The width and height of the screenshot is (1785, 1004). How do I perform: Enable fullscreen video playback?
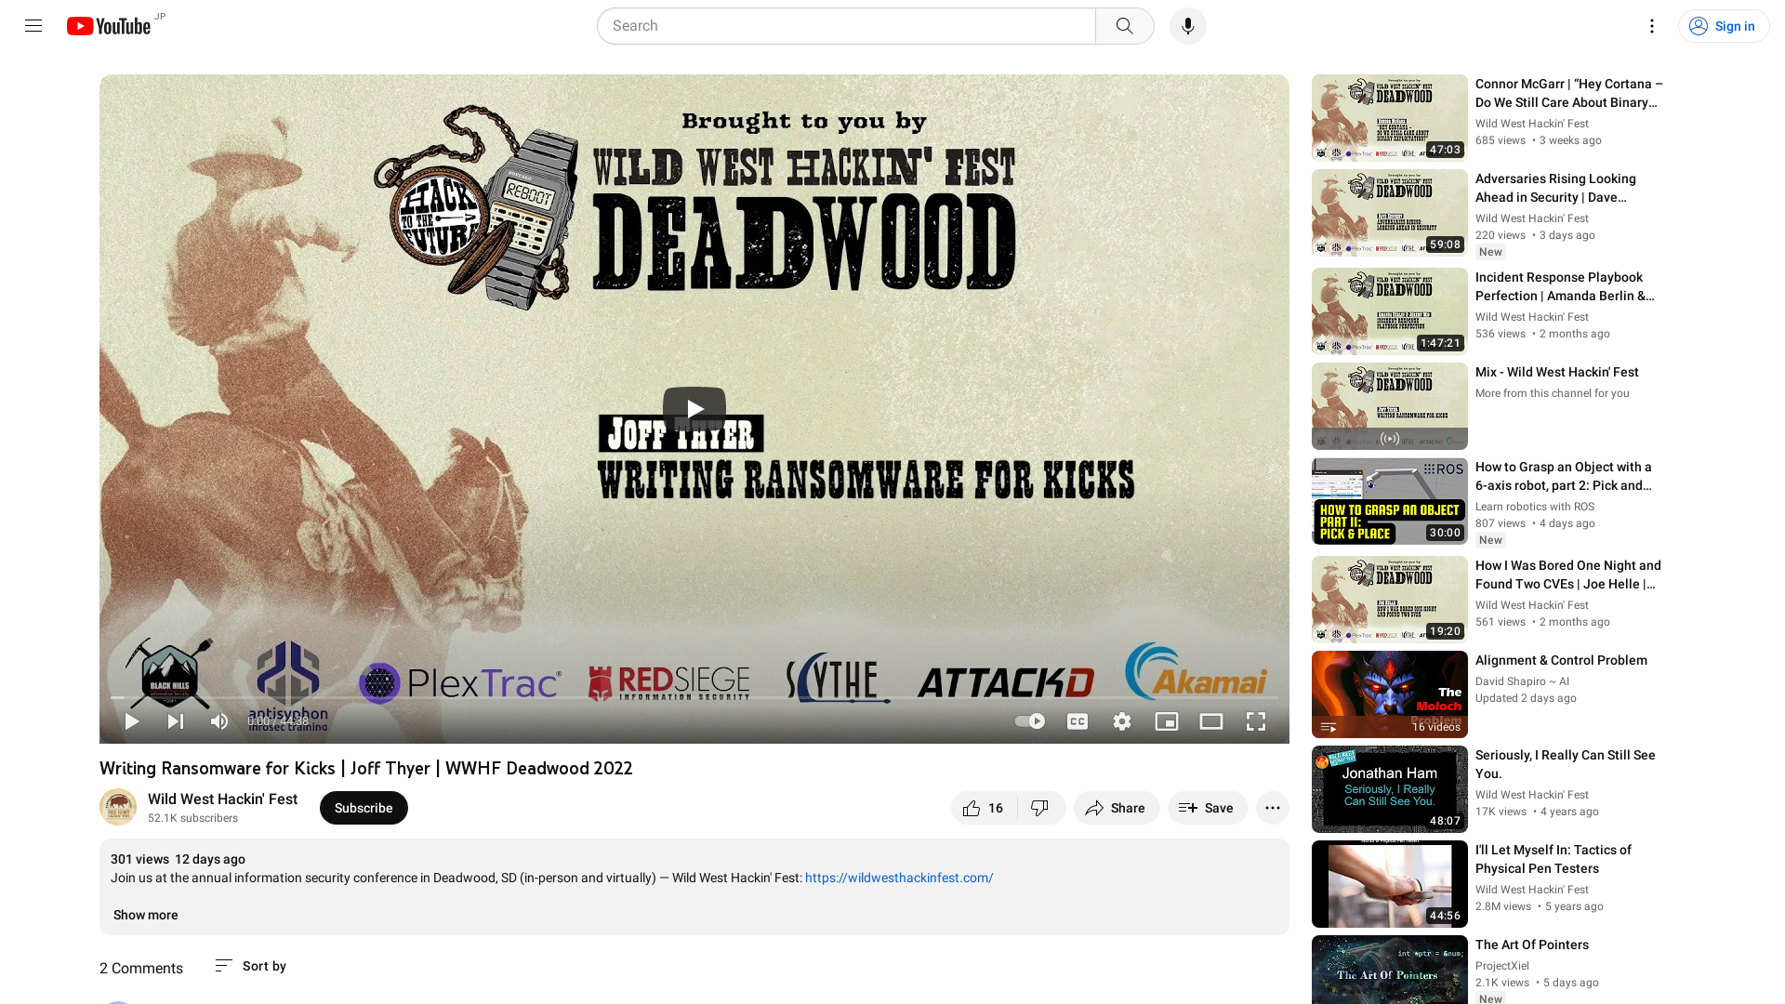(x=1255, y=720)
